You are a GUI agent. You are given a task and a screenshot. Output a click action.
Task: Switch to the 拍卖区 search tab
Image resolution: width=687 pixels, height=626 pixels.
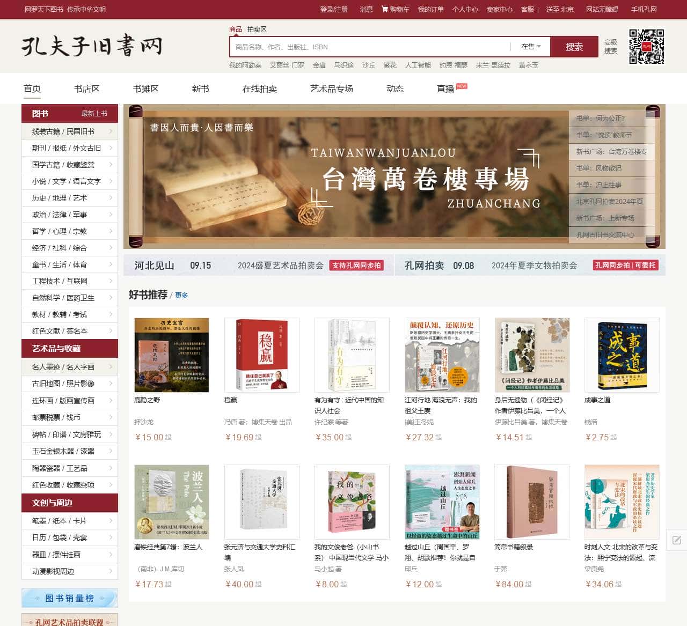(x=257, y=30)
